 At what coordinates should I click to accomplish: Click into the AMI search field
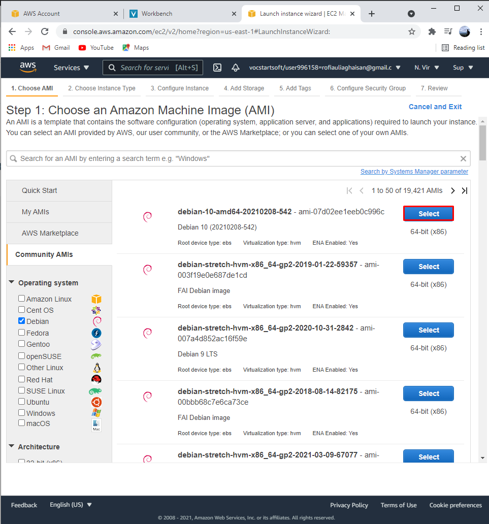238,159
